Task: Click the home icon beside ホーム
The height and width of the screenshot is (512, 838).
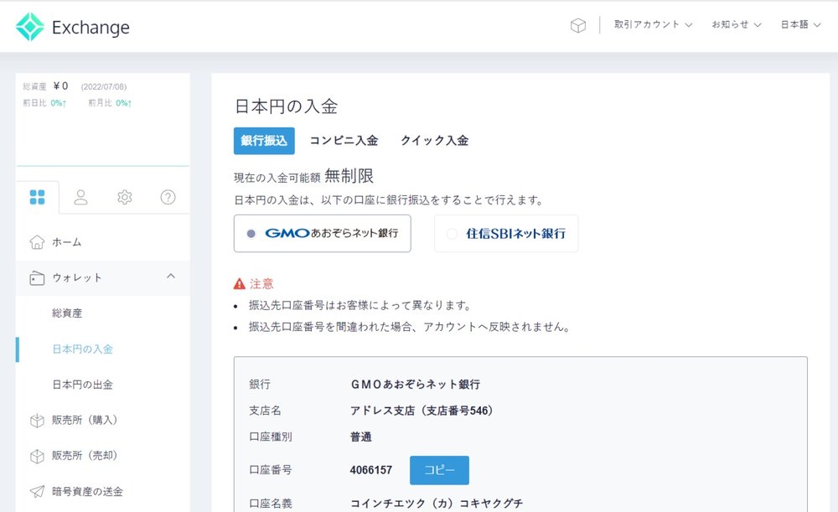Action: pyautogui.click(x=37, y=242)
